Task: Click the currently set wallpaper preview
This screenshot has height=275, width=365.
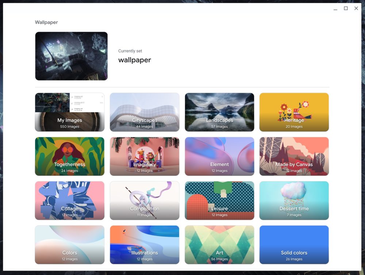Action: (x=72, y=56)
